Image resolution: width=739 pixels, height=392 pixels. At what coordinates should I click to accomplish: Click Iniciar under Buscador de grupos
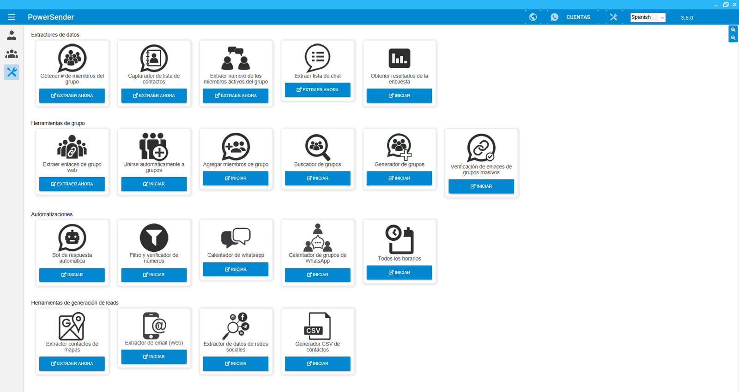318,178
